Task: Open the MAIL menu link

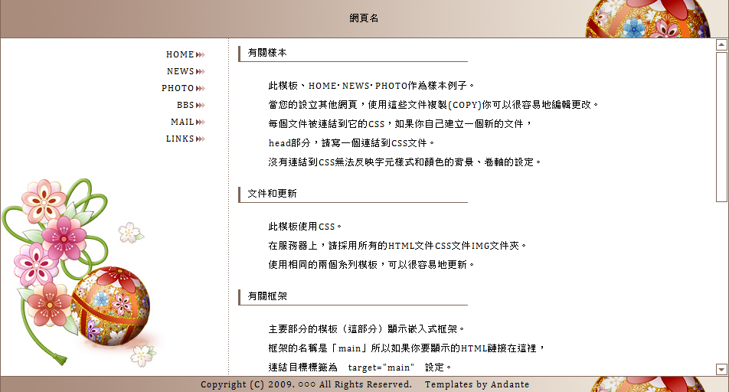Action: [x=182, y=122]
